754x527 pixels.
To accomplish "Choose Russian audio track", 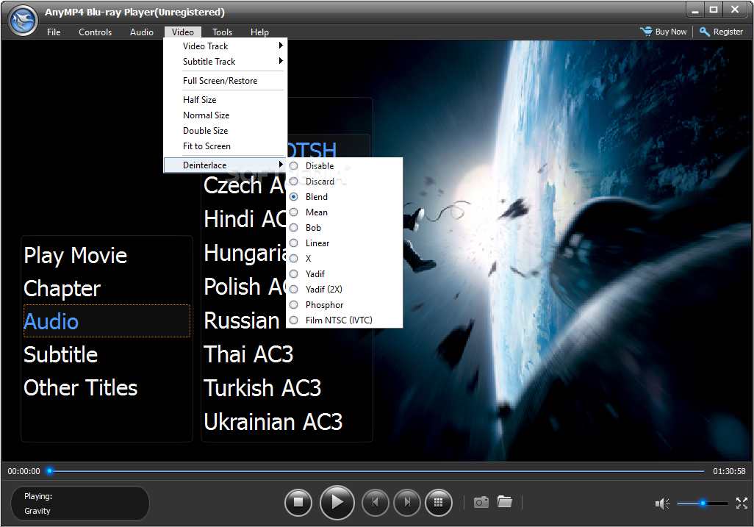I will (242, 320).
